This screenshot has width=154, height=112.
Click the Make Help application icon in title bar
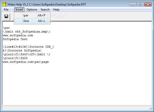pyautogui.click(x=5, y=4)
